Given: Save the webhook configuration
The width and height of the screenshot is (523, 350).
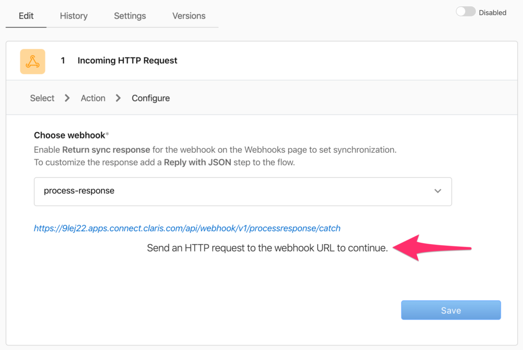Looking at the screenshot, I should coord(450,310).
